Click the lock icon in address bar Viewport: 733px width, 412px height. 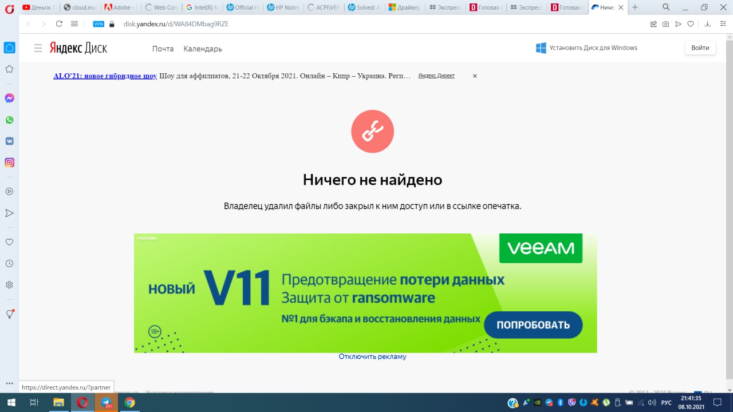pyautogui.click(x=112, y=24)
